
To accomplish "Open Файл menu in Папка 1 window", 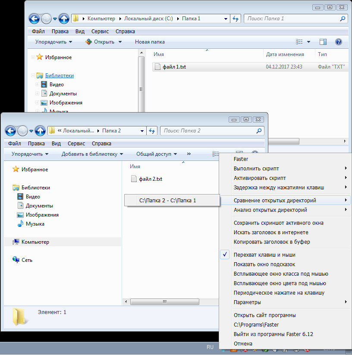I will coord(38,31).
